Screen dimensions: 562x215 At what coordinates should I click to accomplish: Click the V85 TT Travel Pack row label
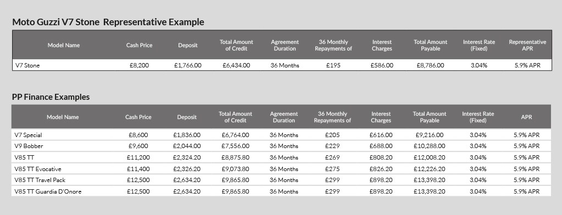click(40, 180)
